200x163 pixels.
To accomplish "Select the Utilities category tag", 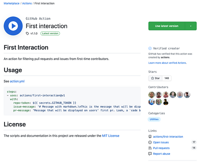I will pos(154,119).
